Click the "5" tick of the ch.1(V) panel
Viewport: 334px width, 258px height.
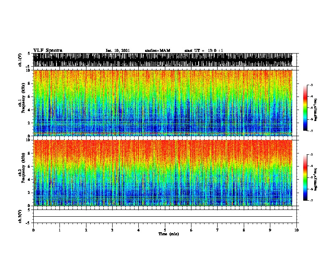click(x=29, y=54)
